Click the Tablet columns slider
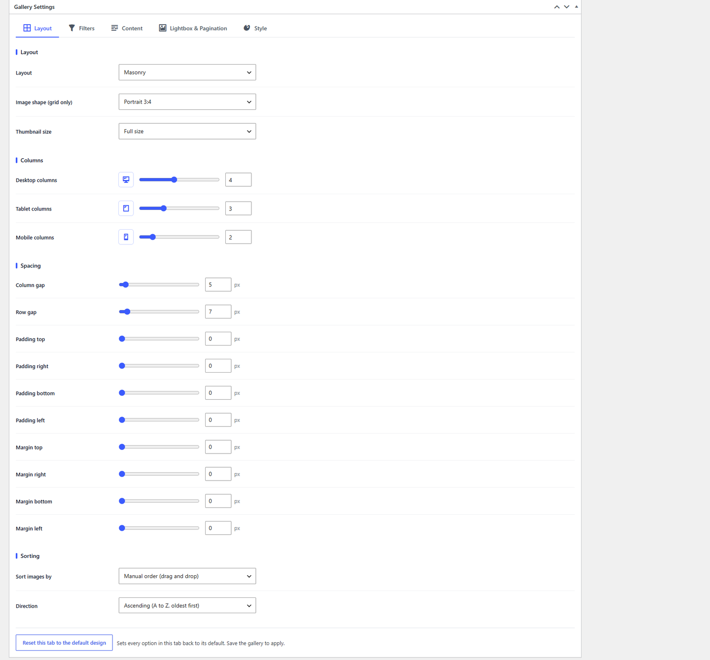This screenshot has width=710, height=660. click(179, 208)
